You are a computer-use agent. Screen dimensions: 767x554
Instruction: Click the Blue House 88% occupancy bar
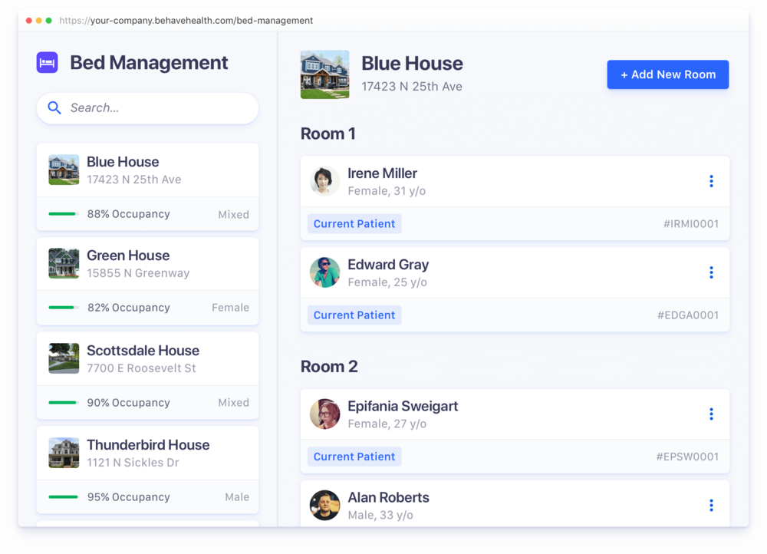click(x=63, y=214)
